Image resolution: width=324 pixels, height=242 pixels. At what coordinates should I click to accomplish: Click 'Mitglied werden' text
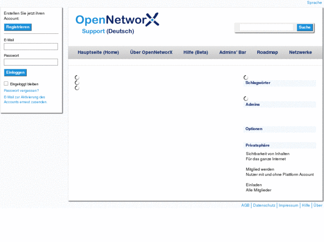click(x=260, y=169)
